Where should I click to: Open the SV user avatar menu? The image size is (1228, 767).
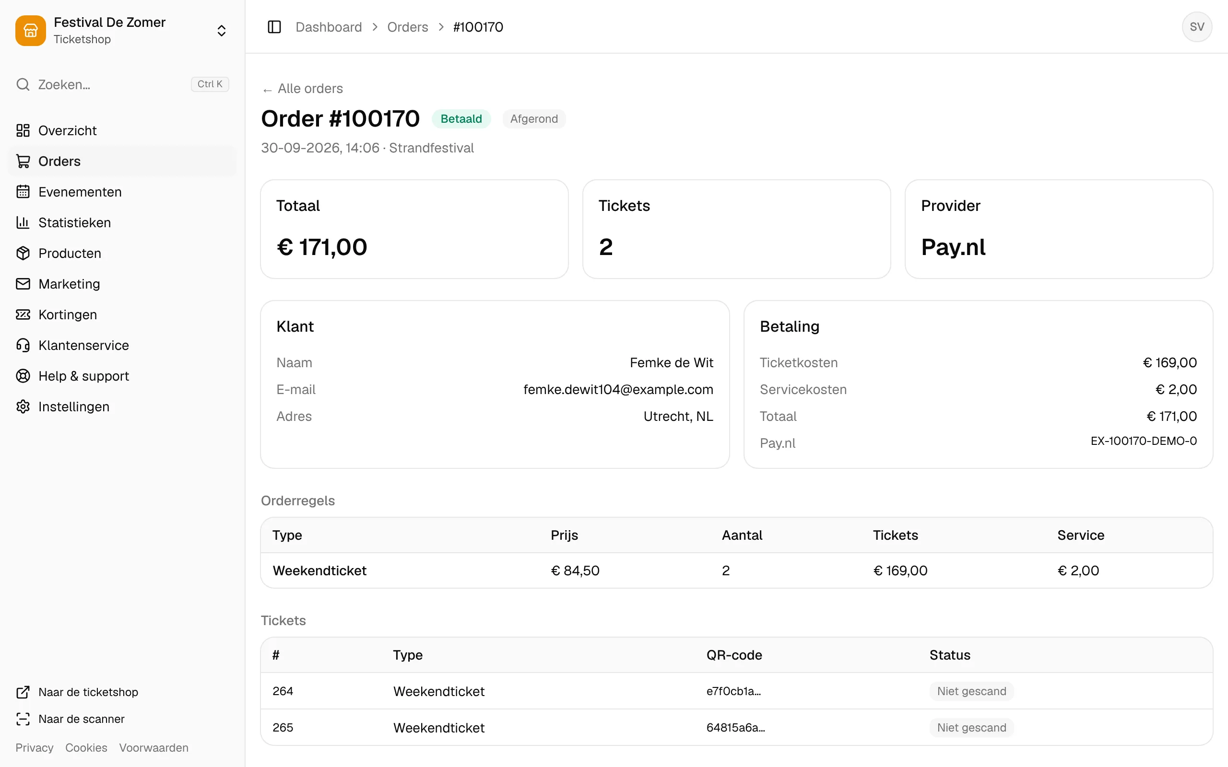coord(1196,27)
